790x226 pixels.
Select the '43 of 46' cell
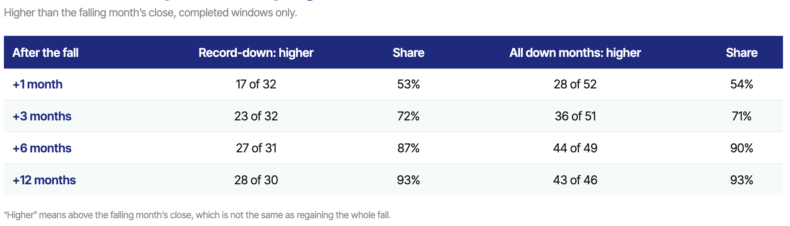click(575, 180)
